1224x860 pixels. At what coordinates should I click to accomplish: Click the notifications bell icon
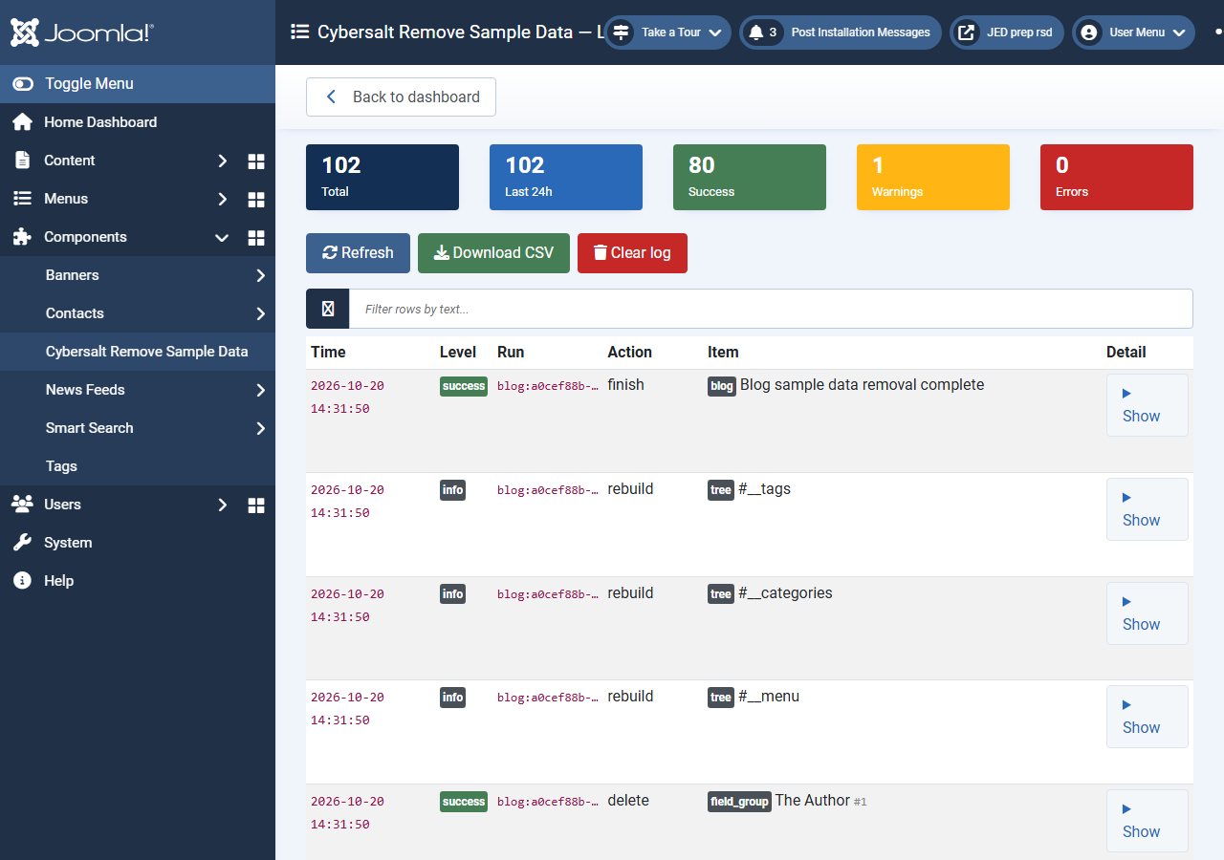(x=756, y=32)
